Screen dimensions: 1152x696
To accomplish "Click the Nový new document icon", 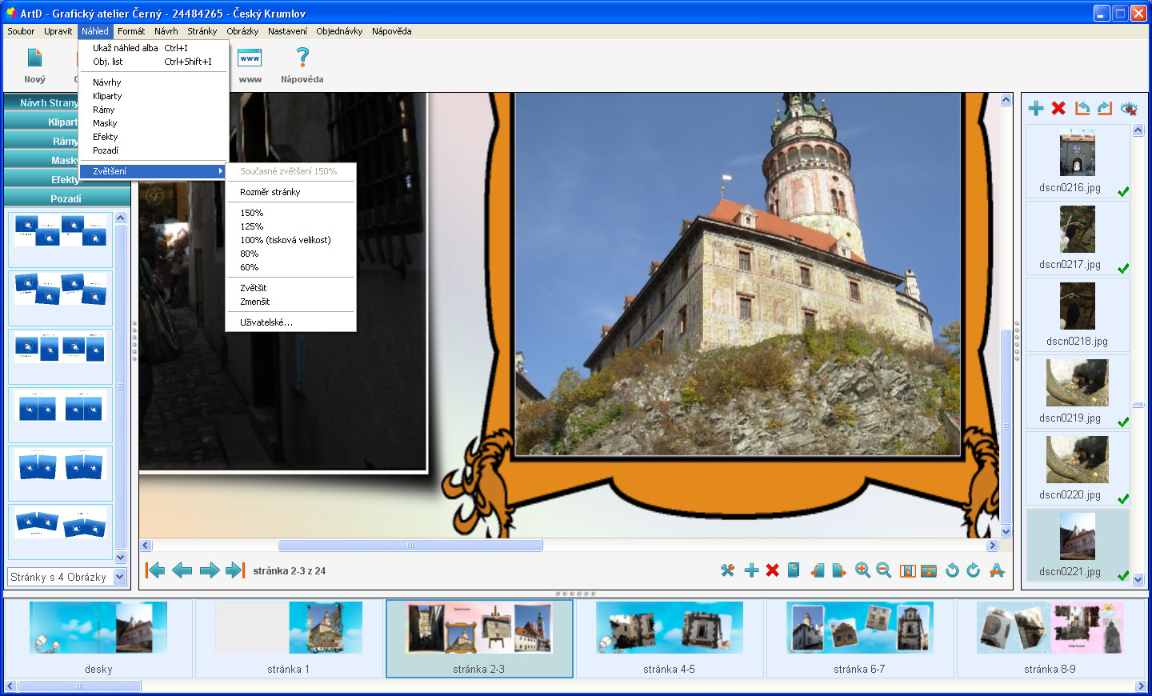I will (34, 58).
